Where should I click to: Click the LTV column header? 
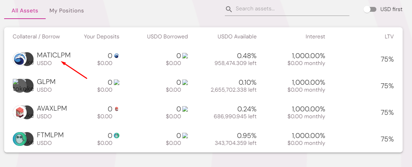388,37
